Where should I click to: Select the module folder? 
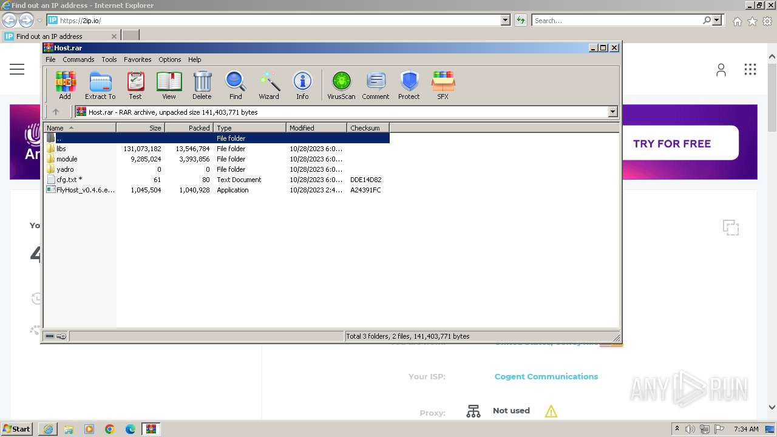click(x=216, y=159)
